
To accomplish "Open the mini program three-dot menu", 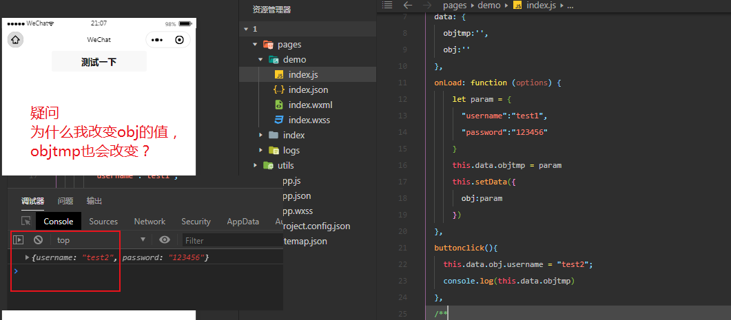I will click(x=157, y=40).
